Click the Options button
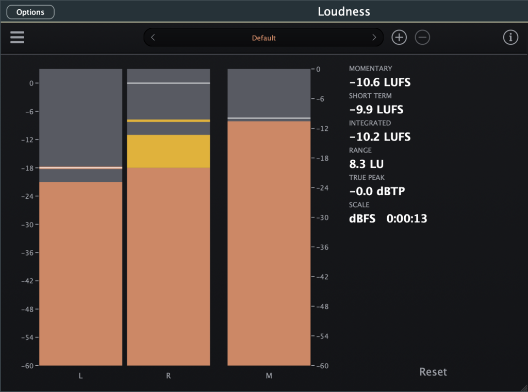The width and height of the screenshot is (528, 392). (x=30, y=12)
